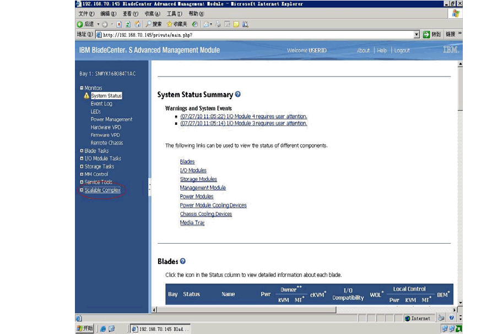
Task: Expand the Blade Tasks section
Action: point(82,151)
